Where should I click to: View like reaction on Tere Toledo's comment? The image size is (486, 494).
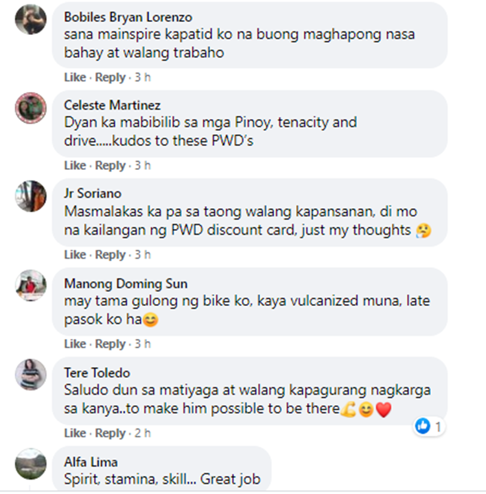click(x=428, y=427)
